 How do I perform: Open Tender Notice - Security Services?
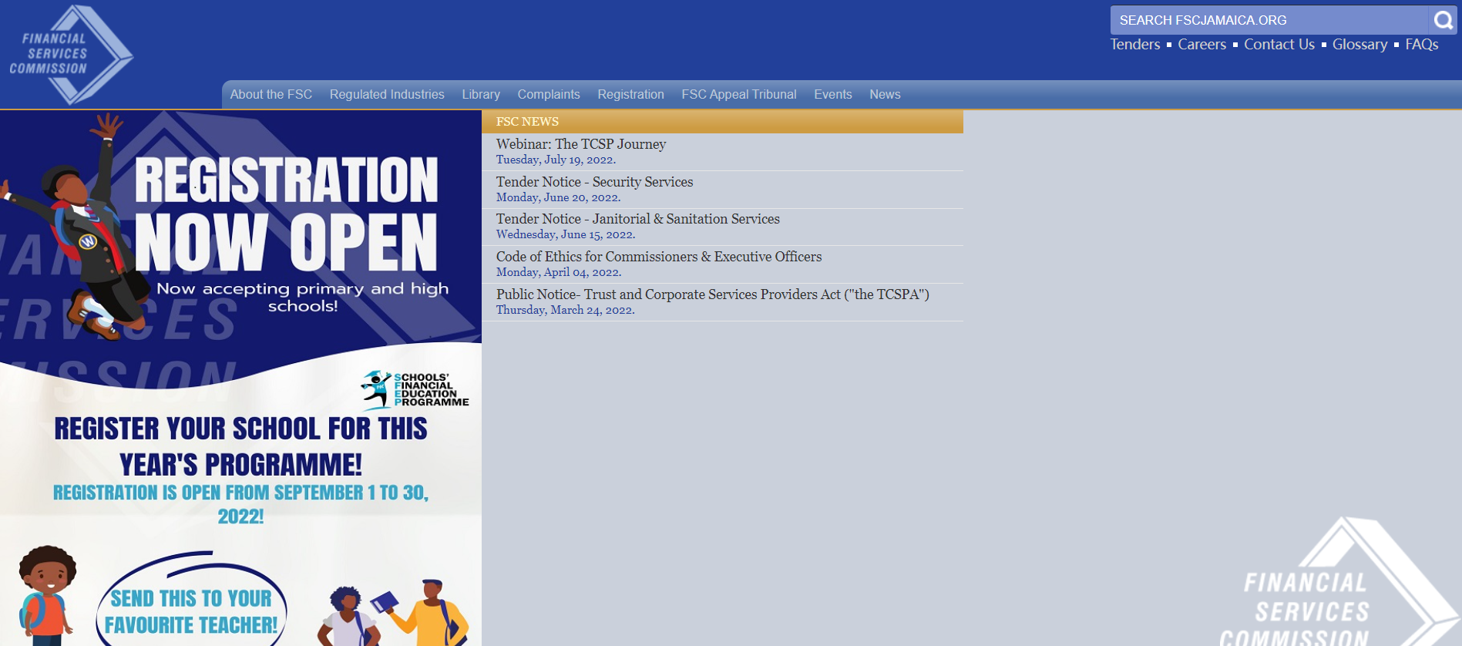point(594,182)
